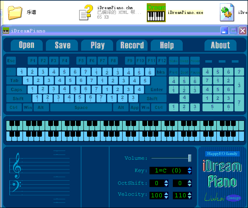248x208 pixels.
Task: Click the Design oval in the logo
Action: pos(234,198)
